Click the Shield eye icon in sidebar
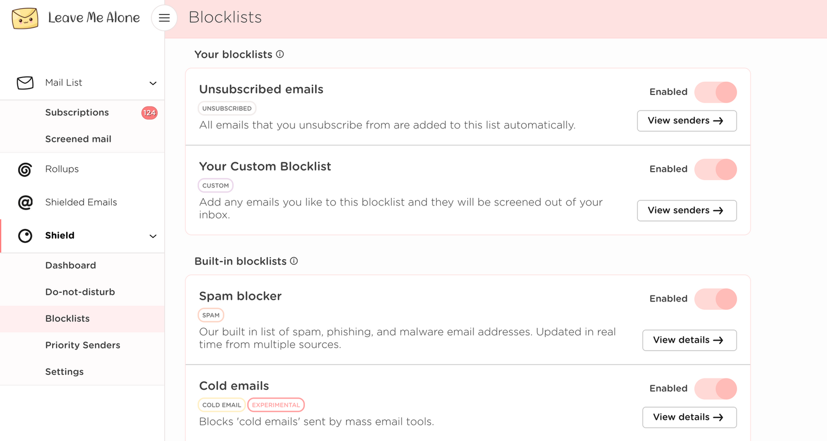827x441 pixels. 25,236
